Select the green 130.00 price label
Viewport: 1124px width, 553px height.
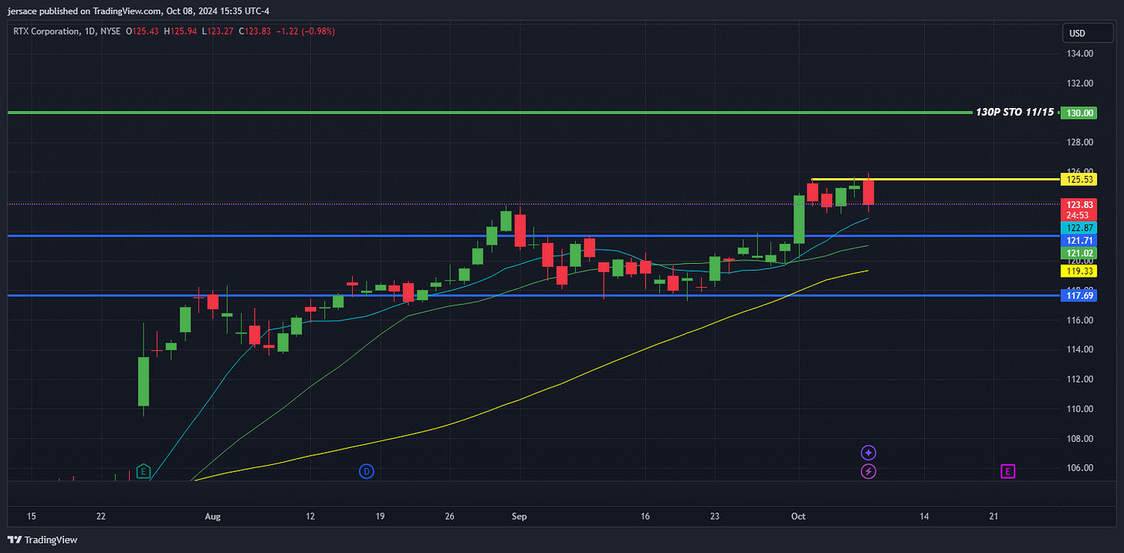click(1078, 113)
